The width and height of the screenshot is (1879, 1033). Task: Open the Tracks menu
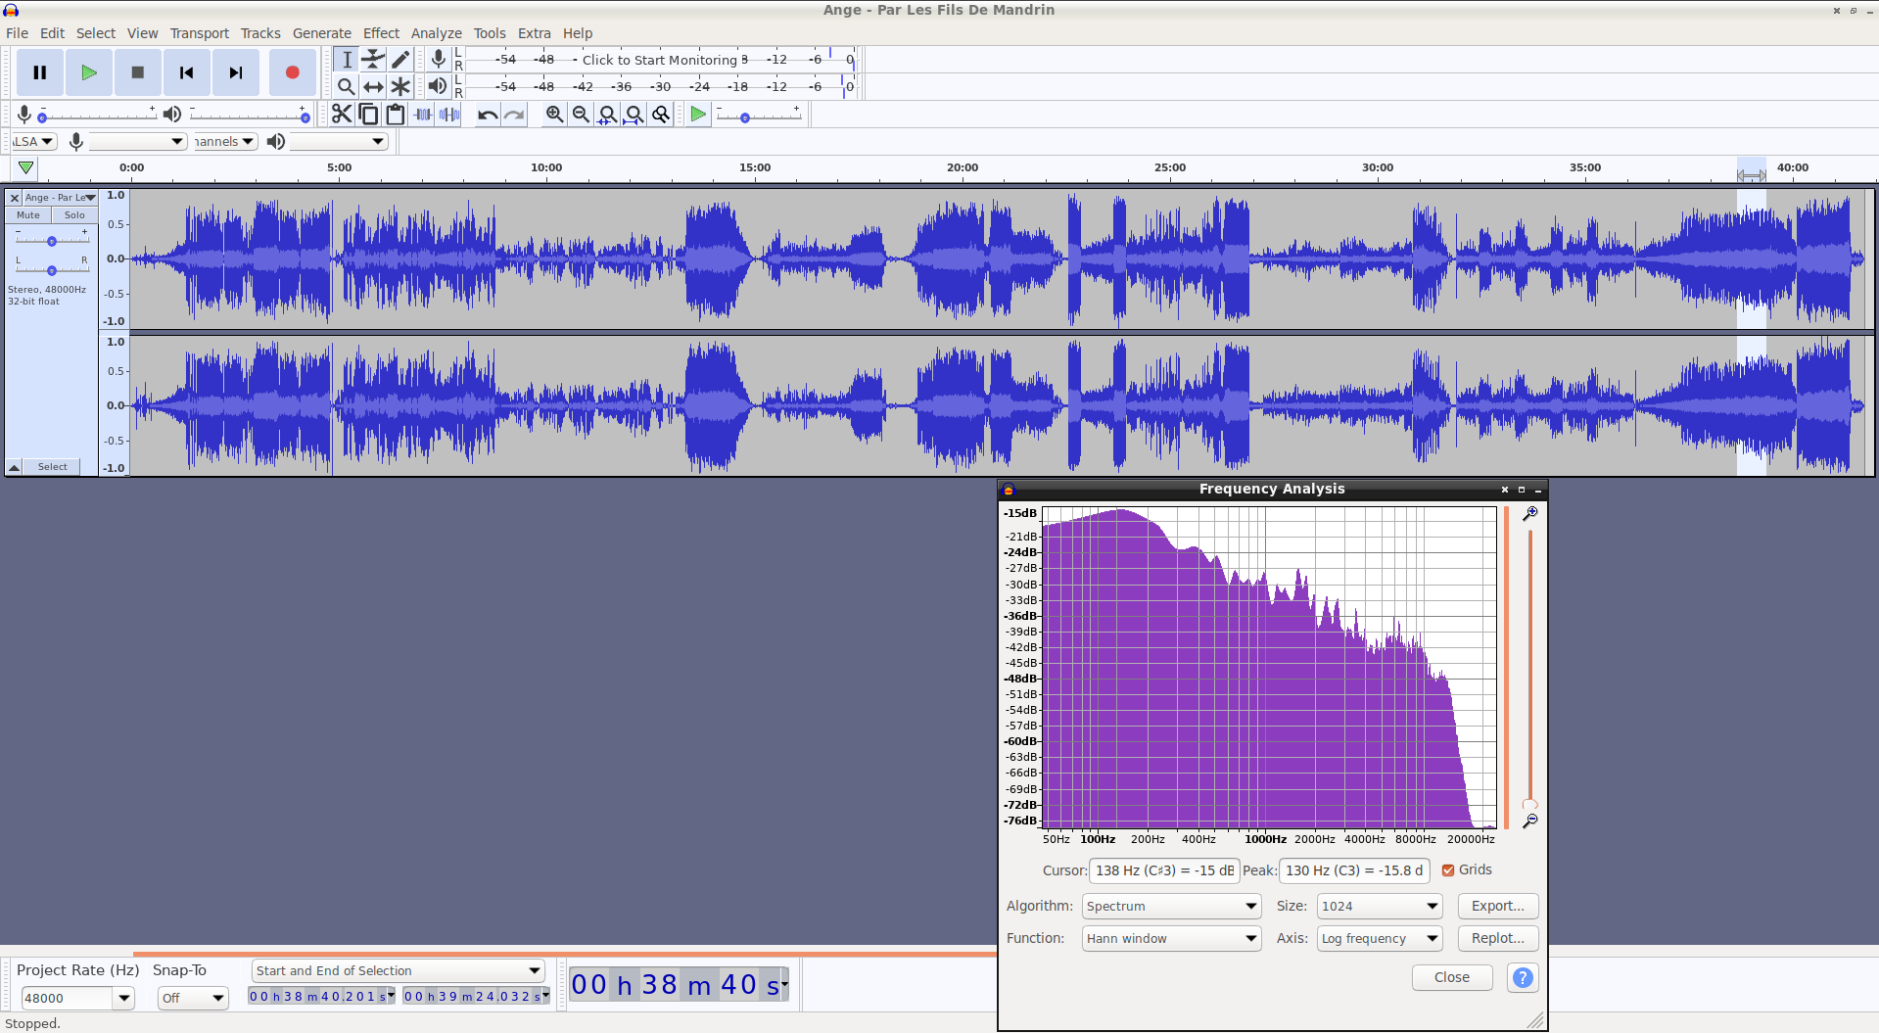(260, 33)
